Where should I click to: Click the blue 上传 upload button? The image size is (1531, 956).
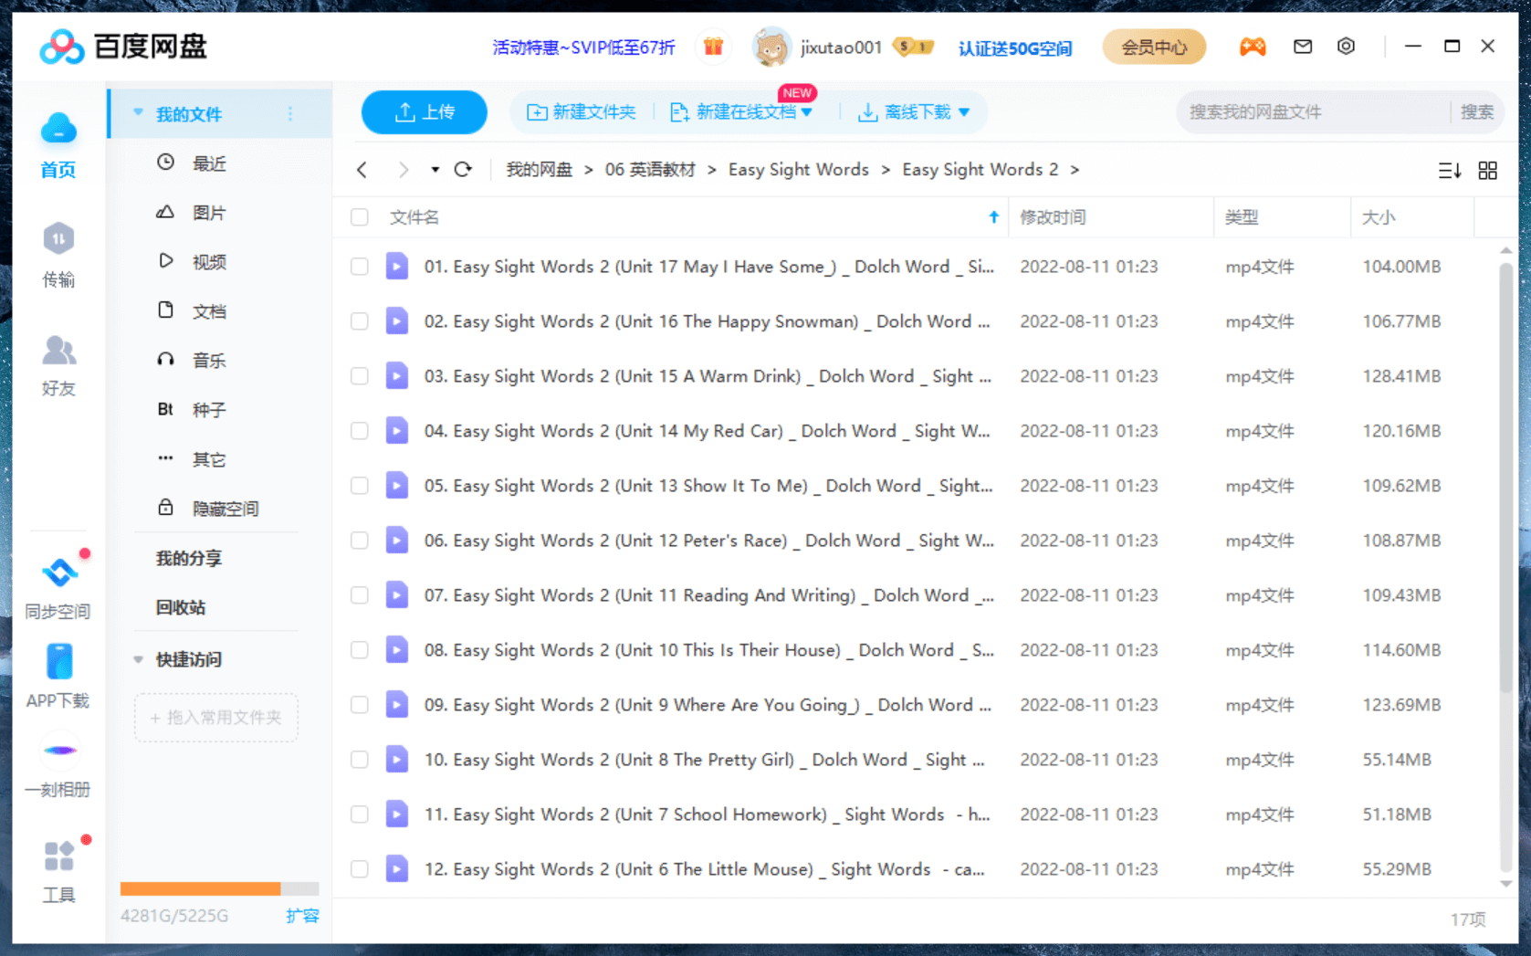[x=425, y=112]
